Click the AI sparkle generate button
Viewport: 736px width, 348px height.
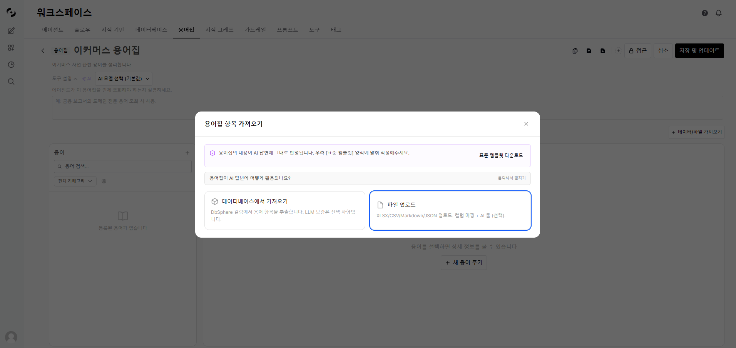click(87, 79)
